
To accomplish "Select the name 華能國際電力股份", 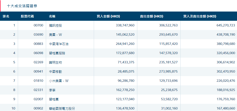I will tap(62, 109).
